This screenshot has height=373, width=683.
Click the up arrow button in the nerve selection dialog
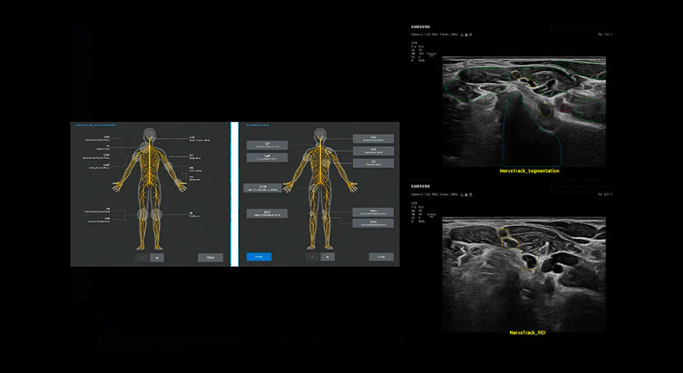(x=327, y=257)
